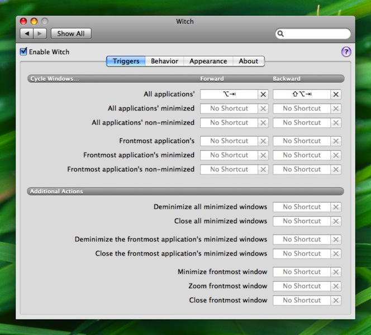The height and width of the screenshot is (335, 371).
Task: Clear forward shortcut for Frontmost application's
Action: (263, 141)
